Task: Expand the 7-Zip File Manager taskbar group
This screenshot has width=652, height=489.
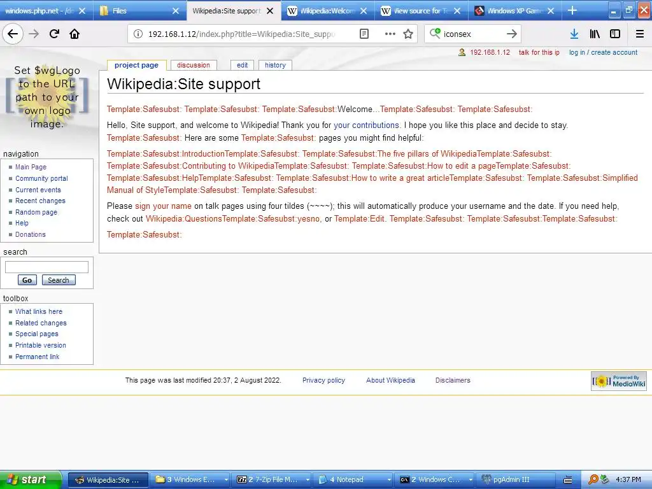Action: [x=273, y=480]
